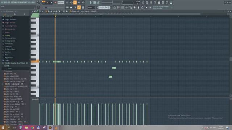This screenshot has height=130, width=232.
Task: Toggle Wait for input before recording
Action: tap(71, 3)
